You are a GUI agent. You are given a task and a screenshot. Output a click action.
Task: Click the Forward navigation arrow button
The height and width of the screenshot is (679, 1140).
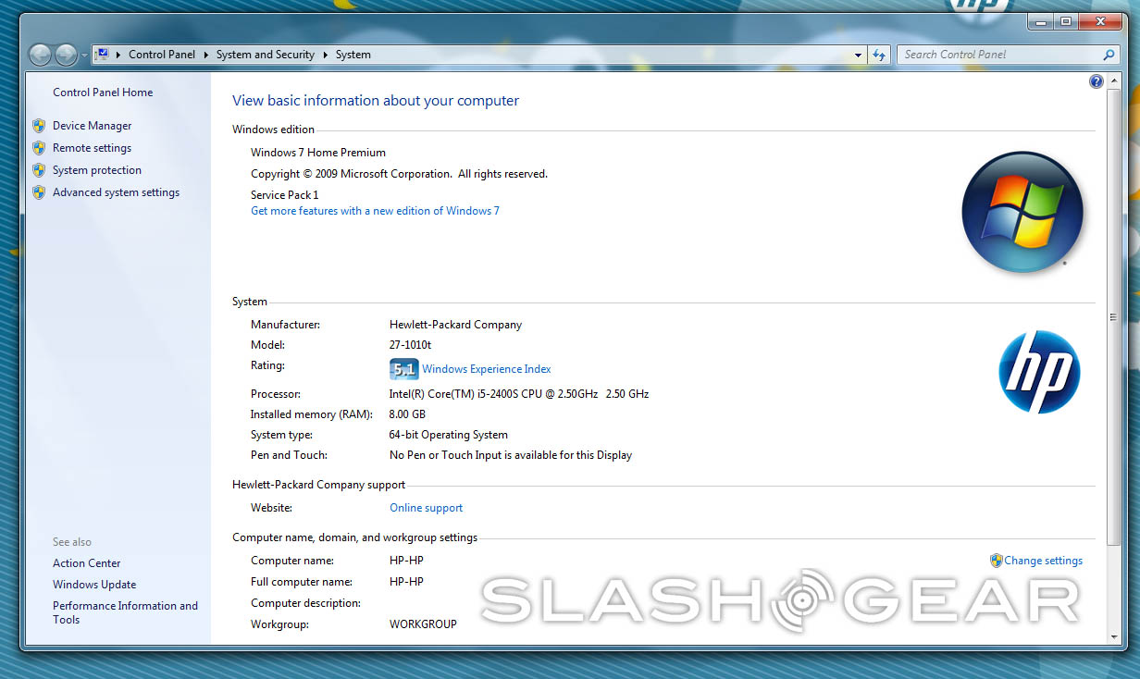(x=66, y=55)
